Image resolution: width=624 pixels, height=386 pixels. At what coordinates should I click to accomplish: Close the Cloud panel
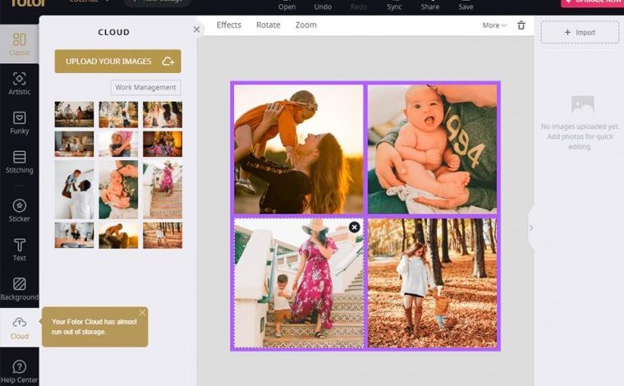tap(196, 29)
